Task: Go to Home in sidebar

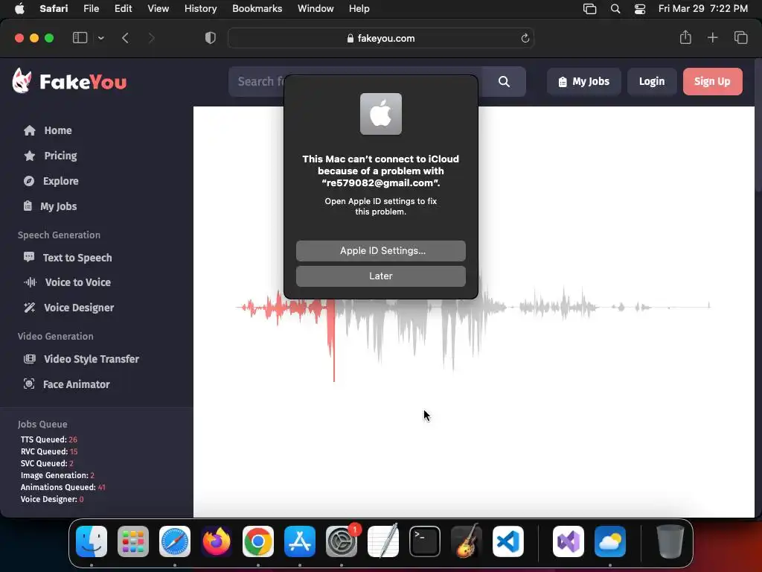Action: [48, 130]
